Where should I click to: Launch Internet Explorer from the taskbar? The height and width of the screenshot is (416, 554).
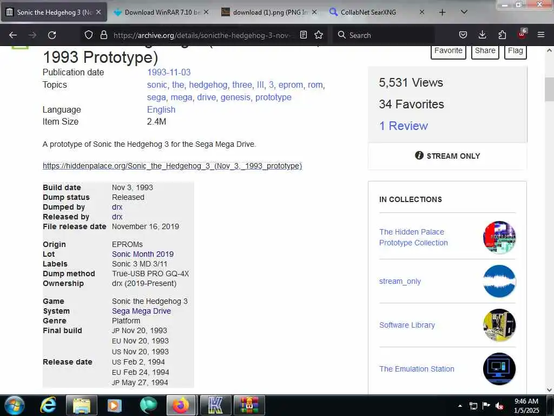(48, 405)
